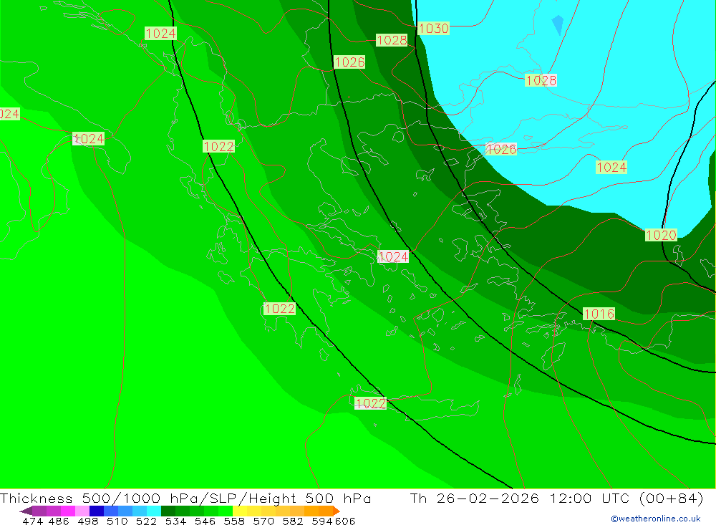Click the legend value 582

(293, 521)
